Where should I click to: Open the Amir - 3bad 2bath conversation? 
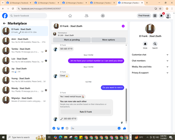click(x=24, y=41)
